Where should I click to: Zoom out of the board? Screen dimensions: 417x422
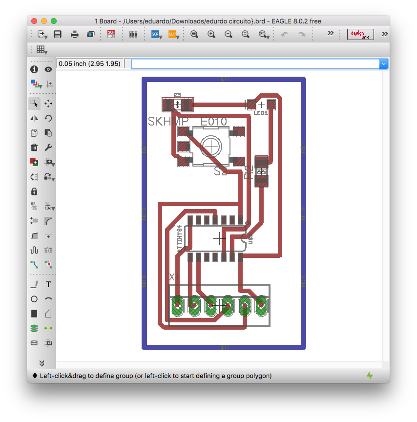tap(228, 34)
